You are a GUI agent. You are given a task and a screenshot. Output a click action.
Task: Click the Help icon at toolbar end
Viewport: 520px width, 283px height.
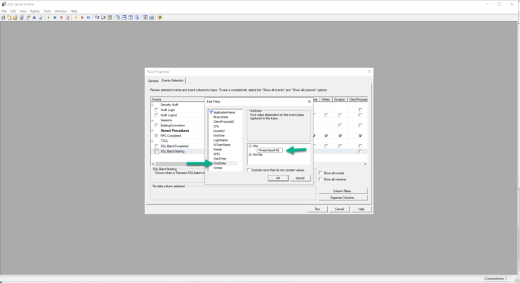pos(159,17)
